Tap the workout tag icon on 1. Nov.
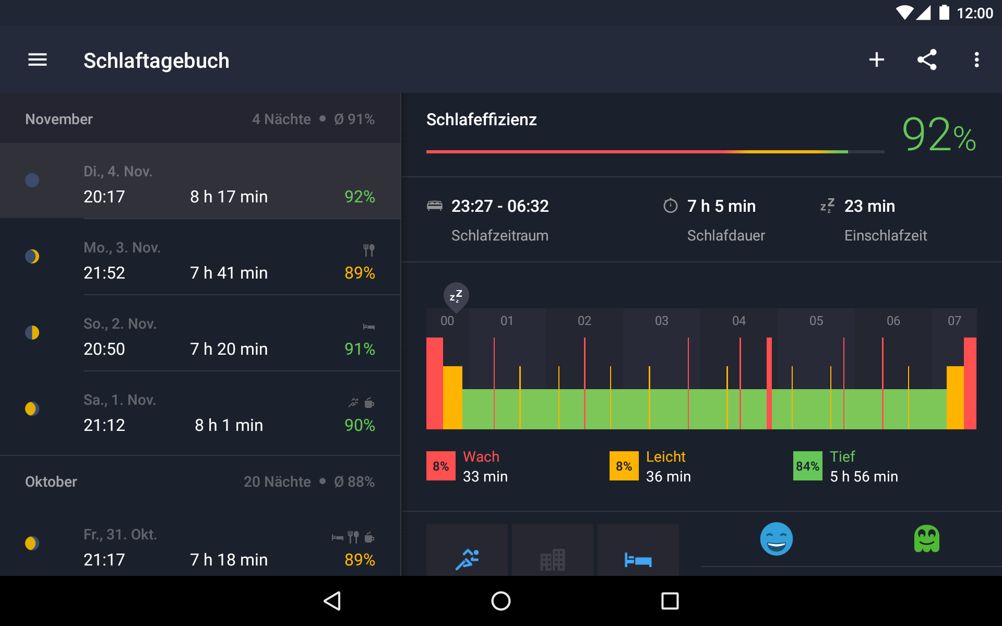Screen dimensions: 1002x626 pyautogui.click(x=354, y=403)
